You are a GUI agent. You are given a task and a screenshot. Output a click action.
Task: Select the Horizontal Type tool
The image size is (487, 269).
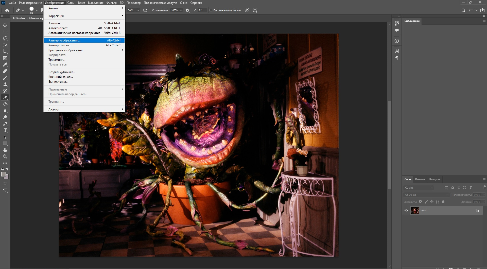[x=5, y=130]
